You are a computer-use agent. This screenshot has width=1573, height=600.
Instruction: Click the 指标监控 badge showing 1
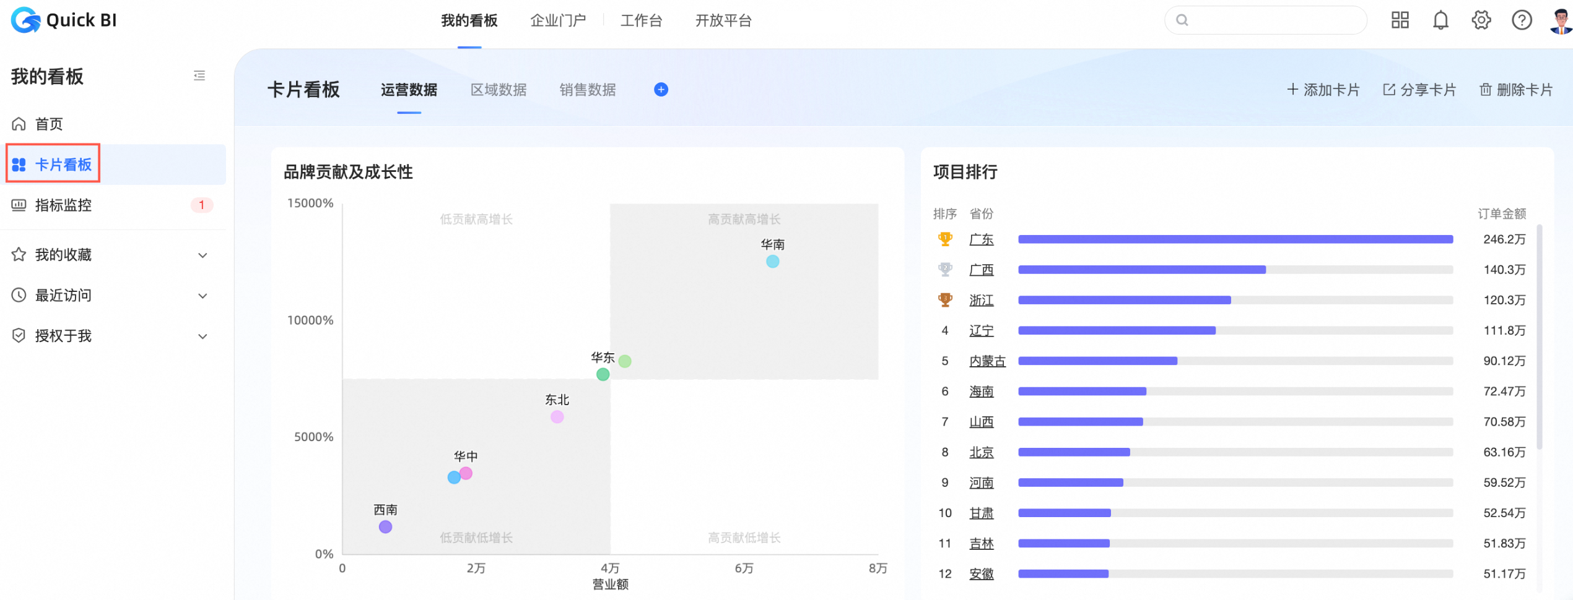tap(202, 205)
